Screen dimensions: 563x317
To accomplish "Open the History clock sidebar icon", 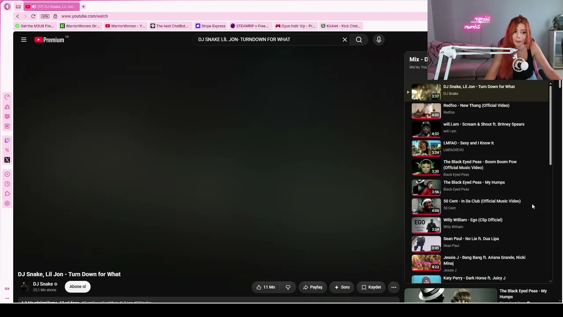I will 7,184.
